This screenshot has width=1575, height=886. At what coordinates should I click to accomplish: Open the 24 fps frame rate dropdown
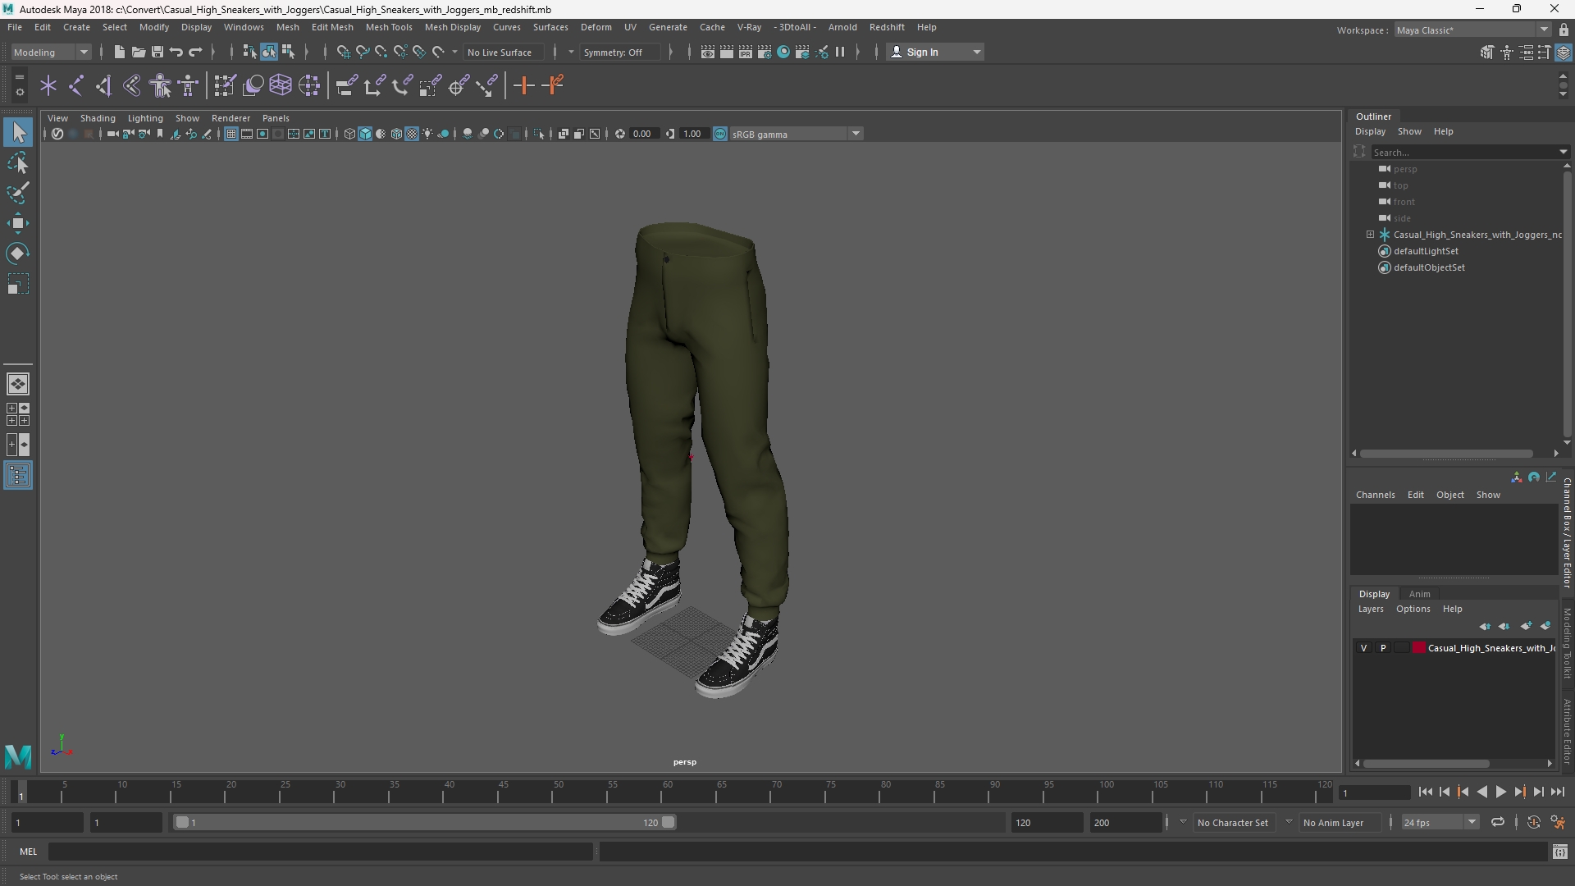tap(1440, 822)
